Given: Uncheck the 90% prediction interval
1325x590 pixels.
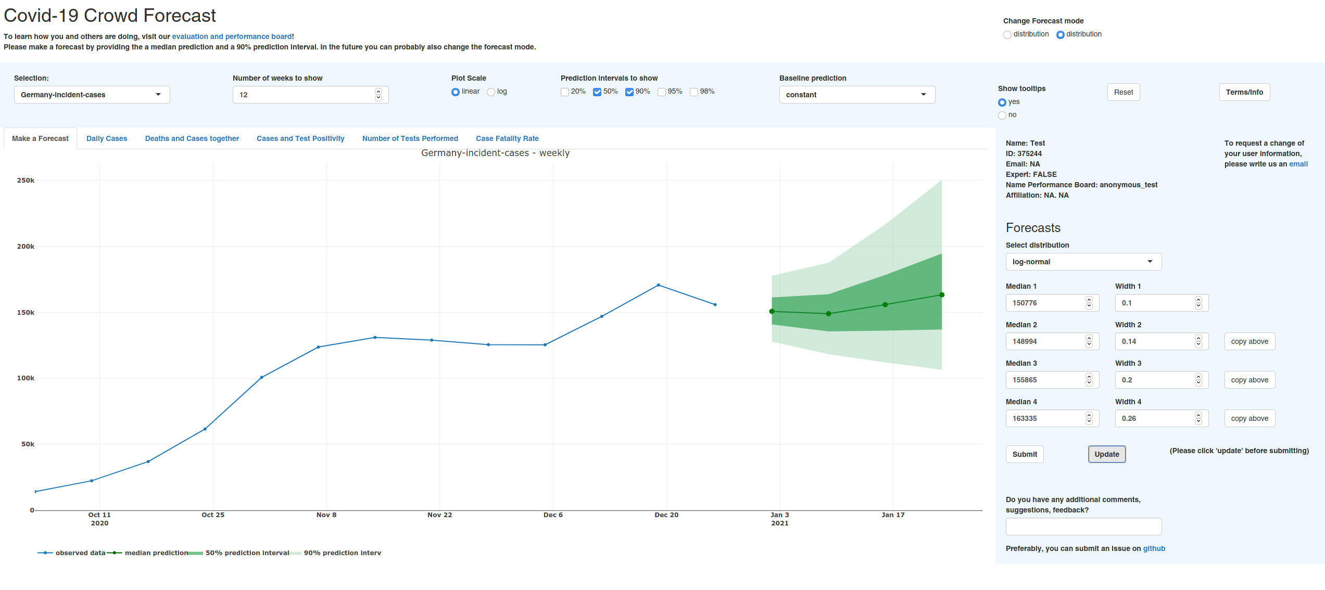Looking at the screenshot, I should pos(629,92).
